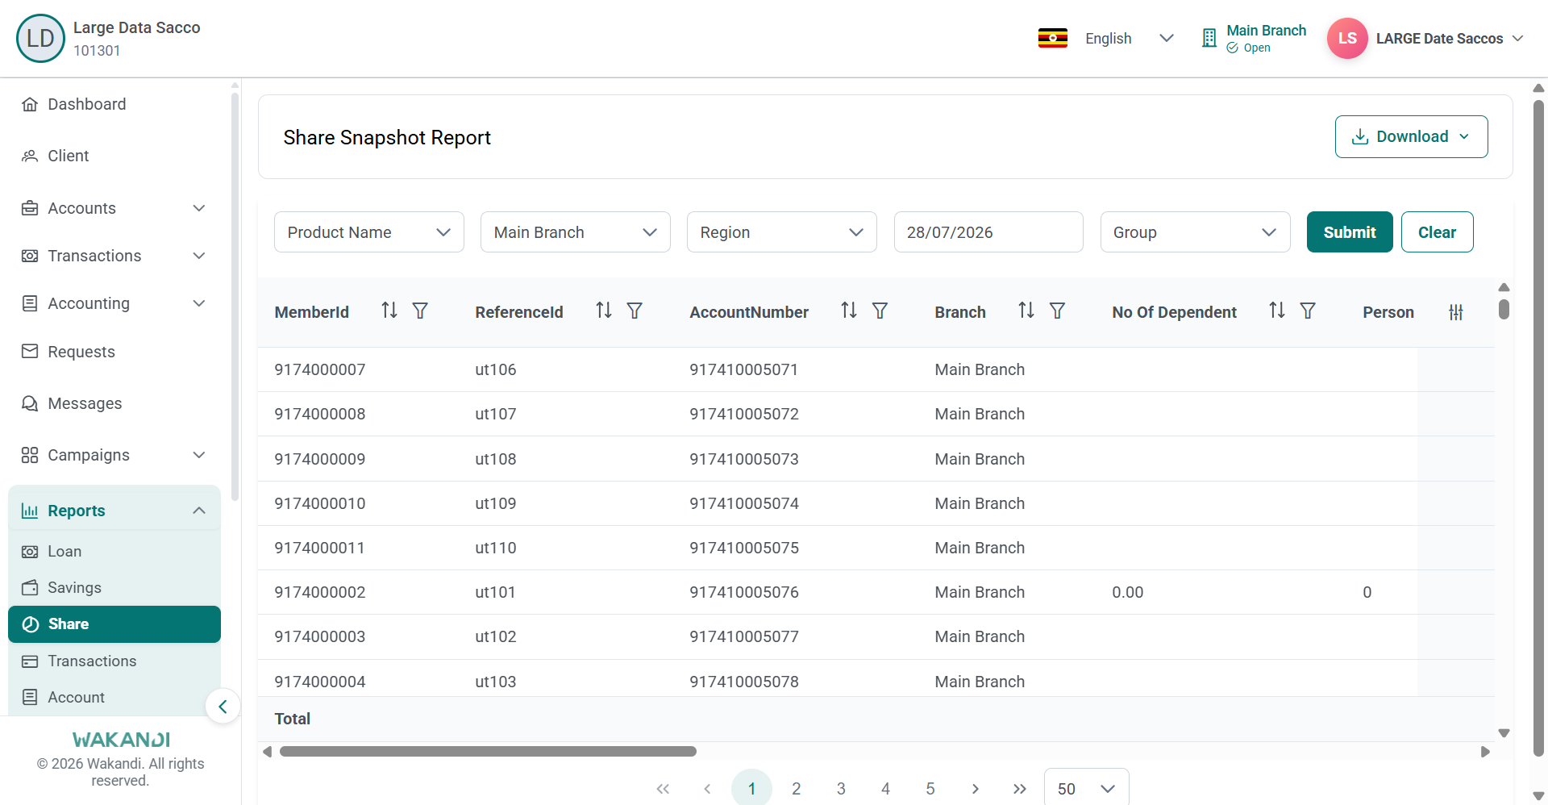The height and width of the screenshot is (805, 1548).
Task: Go to page 2
Action: click(x=796, y=789)
